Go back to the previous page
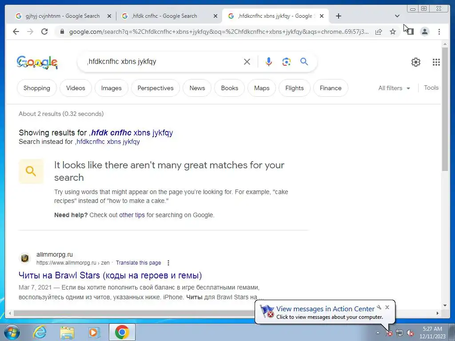 [x=16, y=32]
